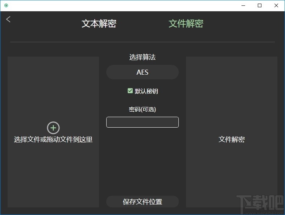This screenshot has width=285, height=215.
Task: Open the AES algorithm selector
Action: click(x=142, y=72)
